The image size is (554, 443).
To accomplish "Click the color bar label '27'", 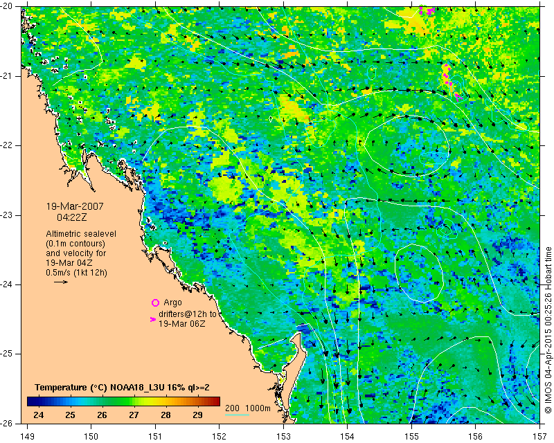I will (x=134, y=415).
